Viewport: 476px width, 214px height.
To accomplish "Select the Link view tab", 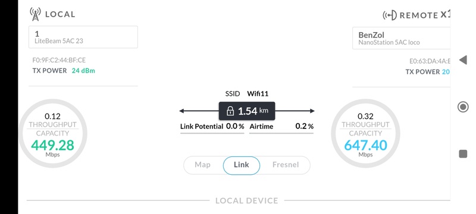I will (x=242, y=165).
